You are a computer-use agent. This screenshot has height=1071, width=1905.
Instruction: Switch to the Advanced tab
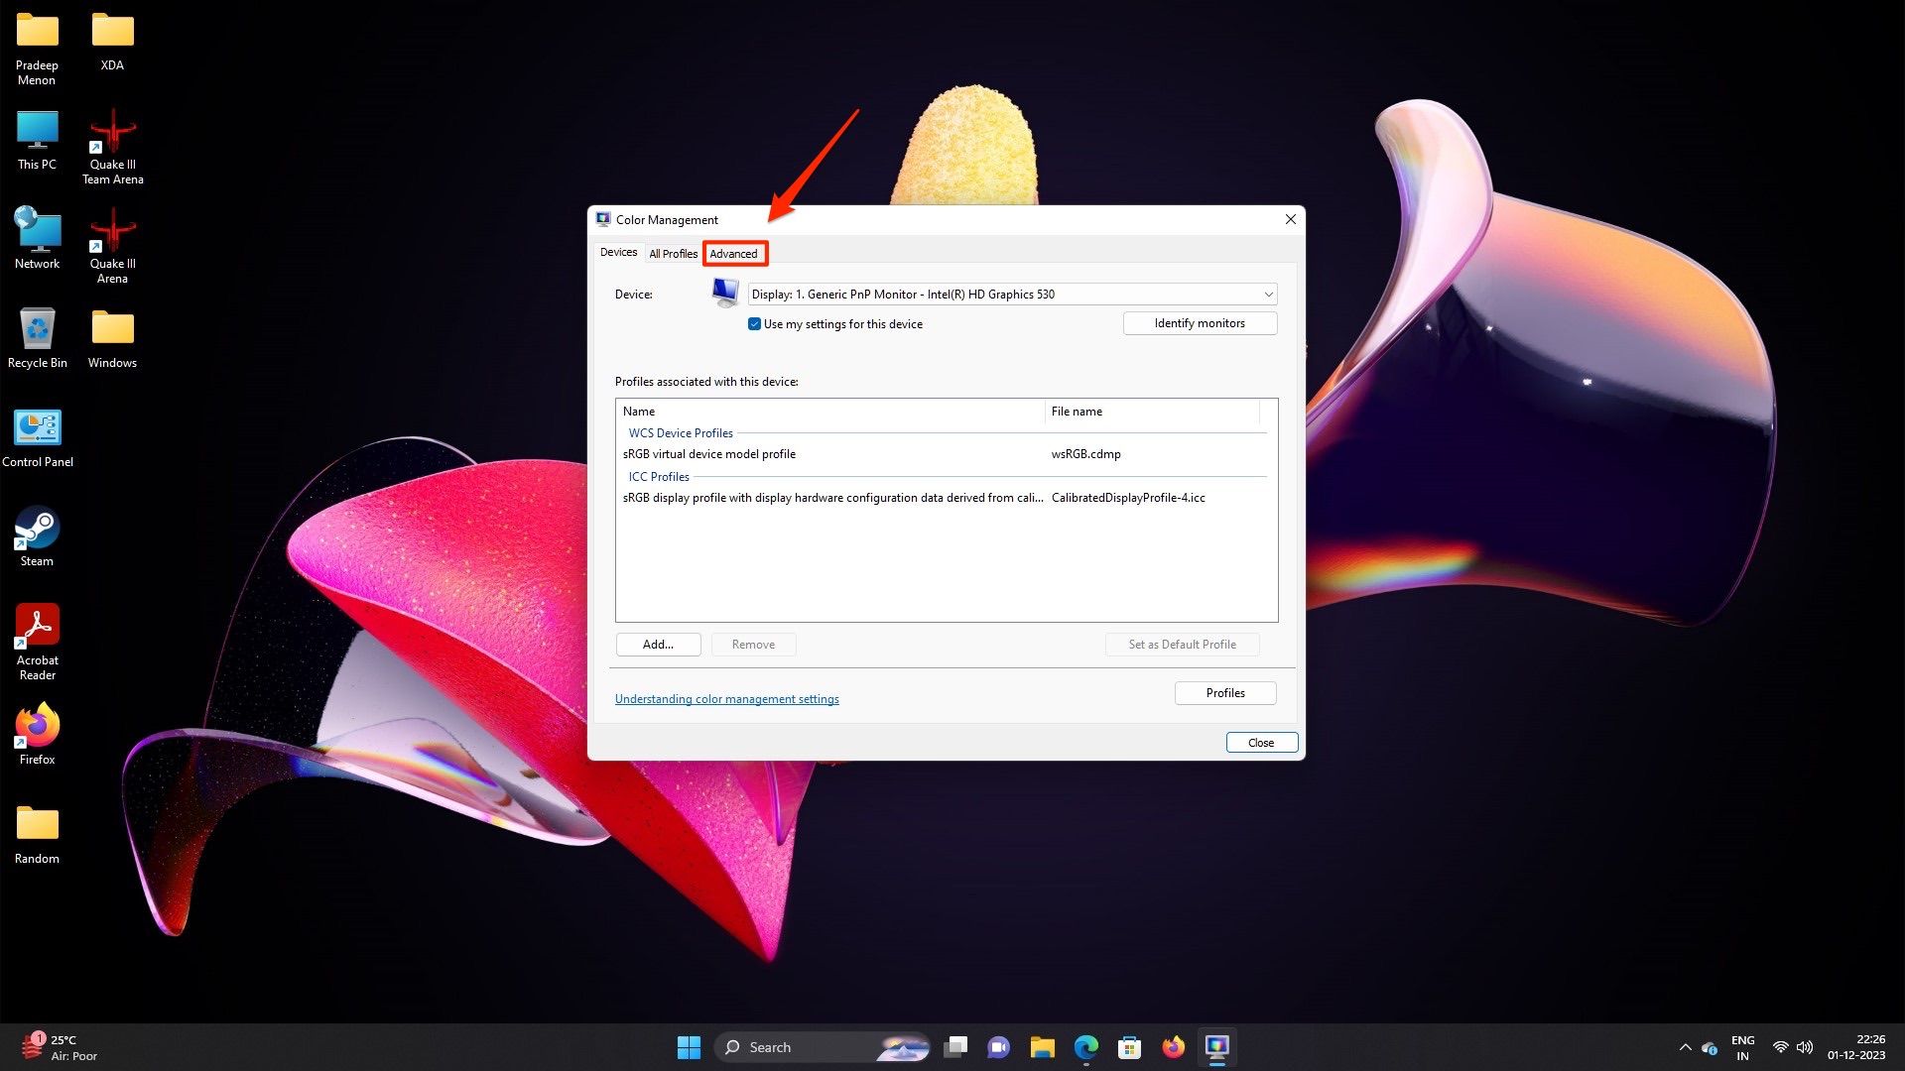pos(734,254)
